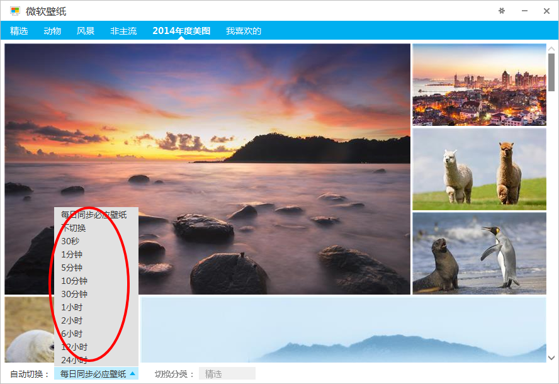Go to 我喜欢的 tab

pyautogui.click(x=244, y=31)
